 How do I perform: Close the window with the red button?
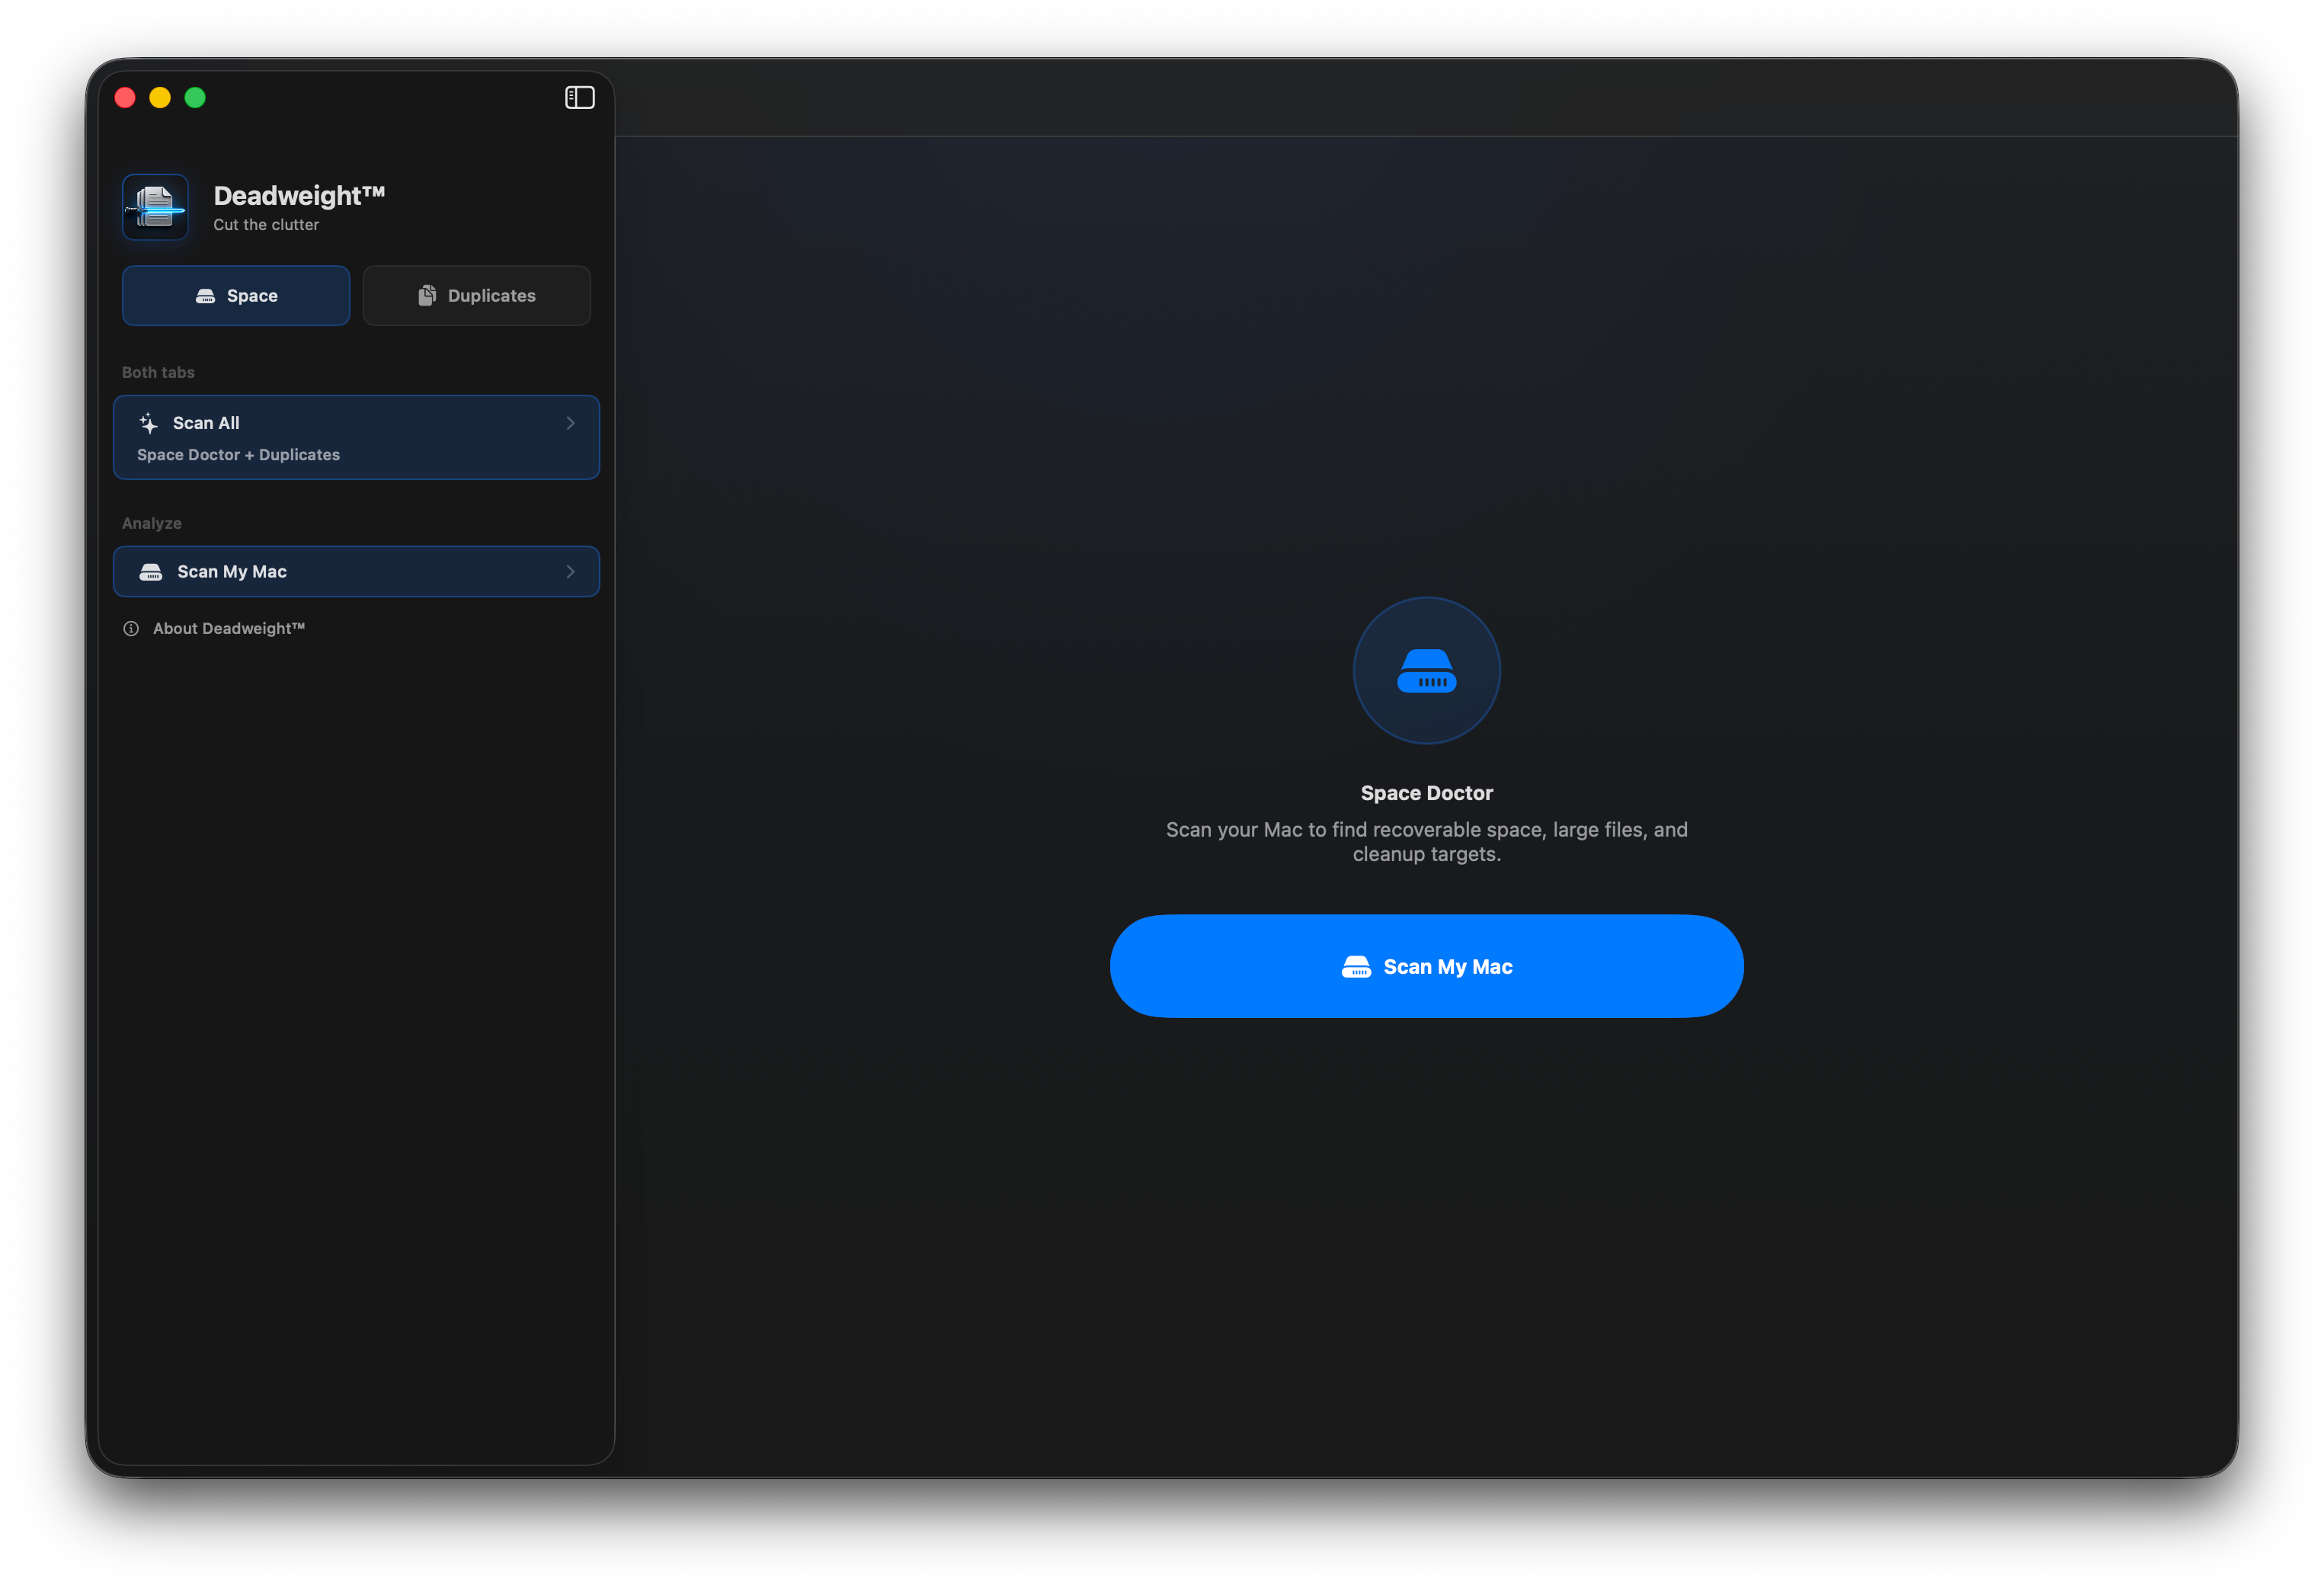pos(125,97)
